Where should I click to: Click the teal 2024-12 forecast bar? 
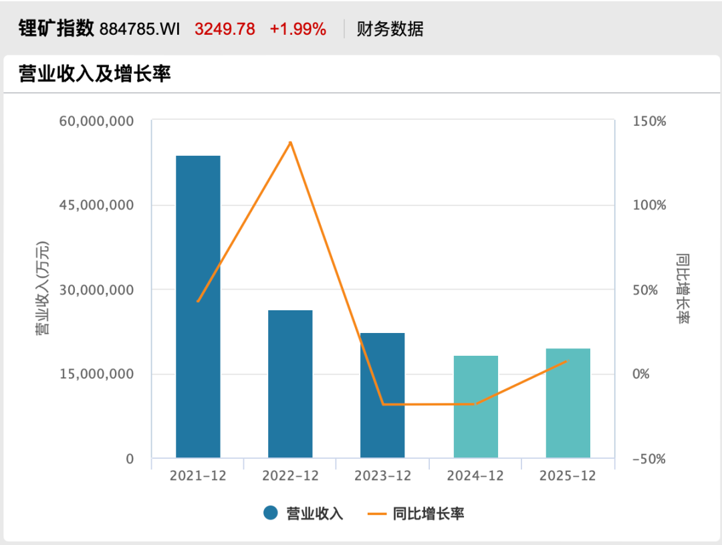[475, 407]
